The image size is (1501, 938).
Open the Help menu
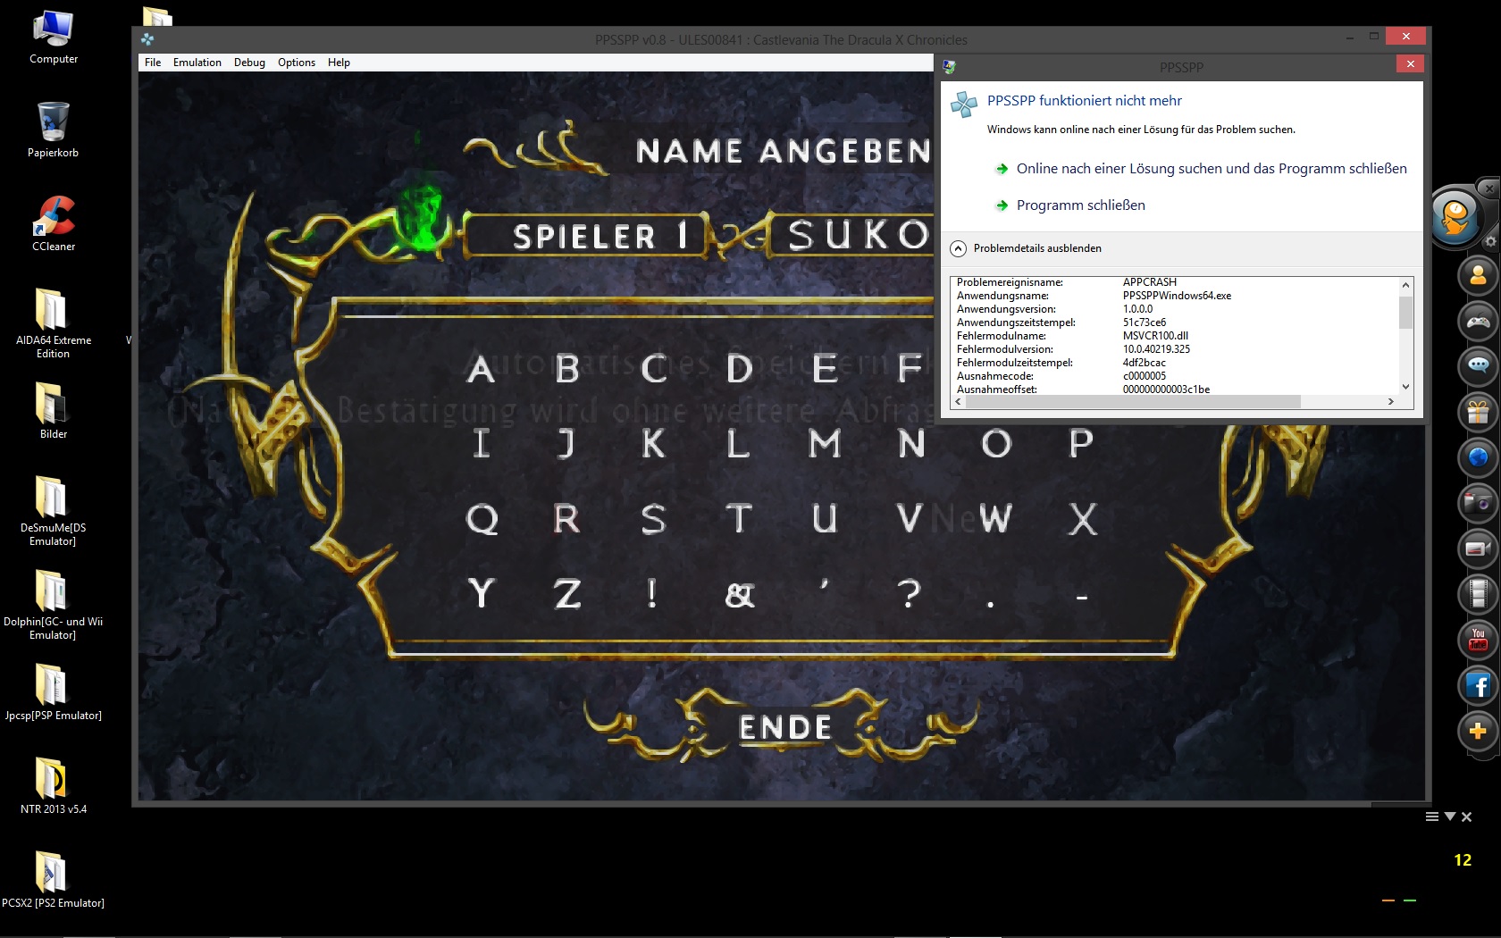[x=339, y=63]
